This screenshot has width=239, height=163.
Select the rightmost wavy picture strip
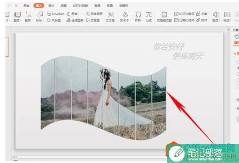[x=159, y=102]
